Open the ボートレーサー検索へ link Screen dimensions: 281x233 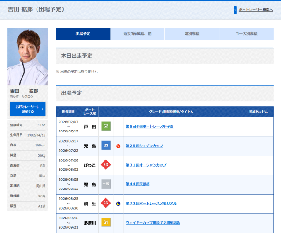coord(256,10)
